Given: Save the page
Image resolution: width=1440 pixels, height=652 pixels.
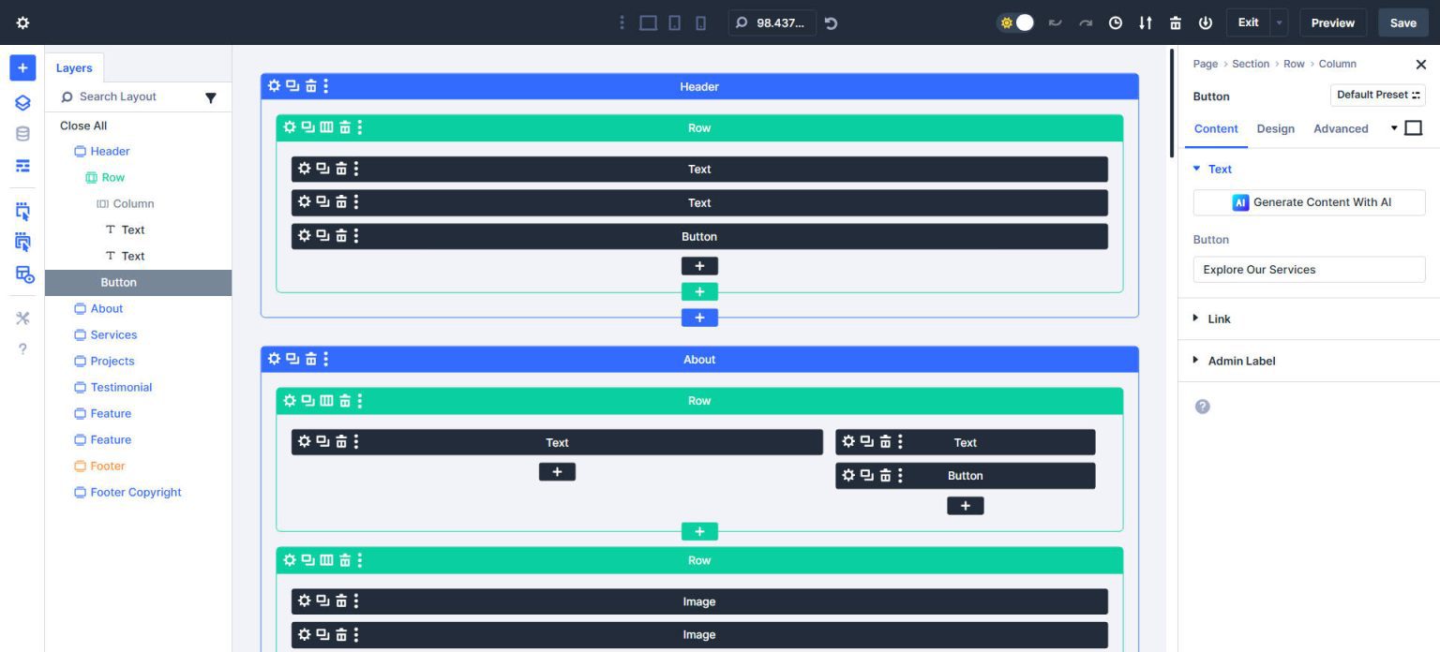Looking at the screenshot, I should point(1402,22).
